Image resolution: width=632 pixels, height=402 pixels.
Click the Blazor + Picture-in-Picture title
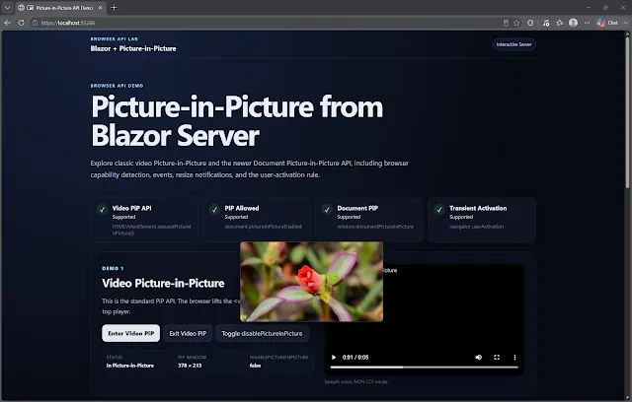click(133, 48)
